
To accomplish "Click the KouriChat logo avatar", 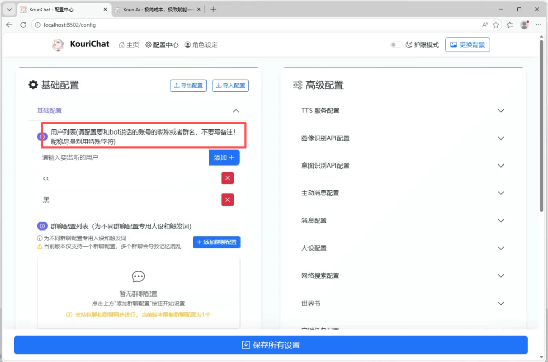I will coord(58,45).
